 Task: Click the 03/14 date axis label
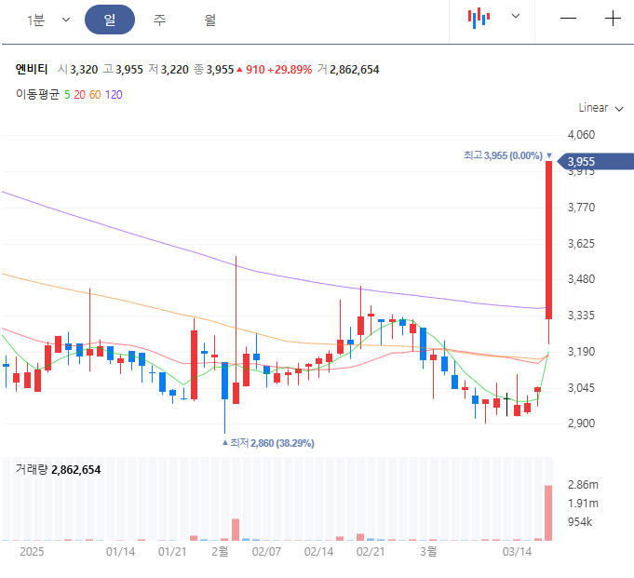517,552
